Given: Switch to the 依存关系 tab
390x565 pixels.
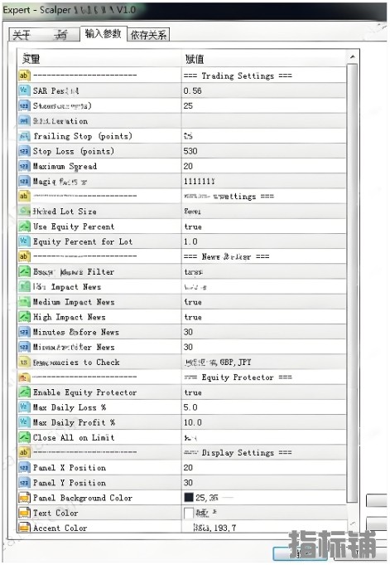Looking at the screenshot, I should [148, 35].
